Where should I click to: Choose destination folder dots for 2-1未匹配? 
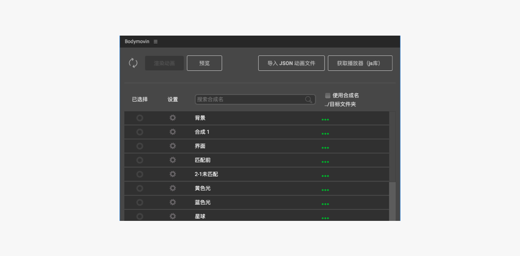[325, 176]
